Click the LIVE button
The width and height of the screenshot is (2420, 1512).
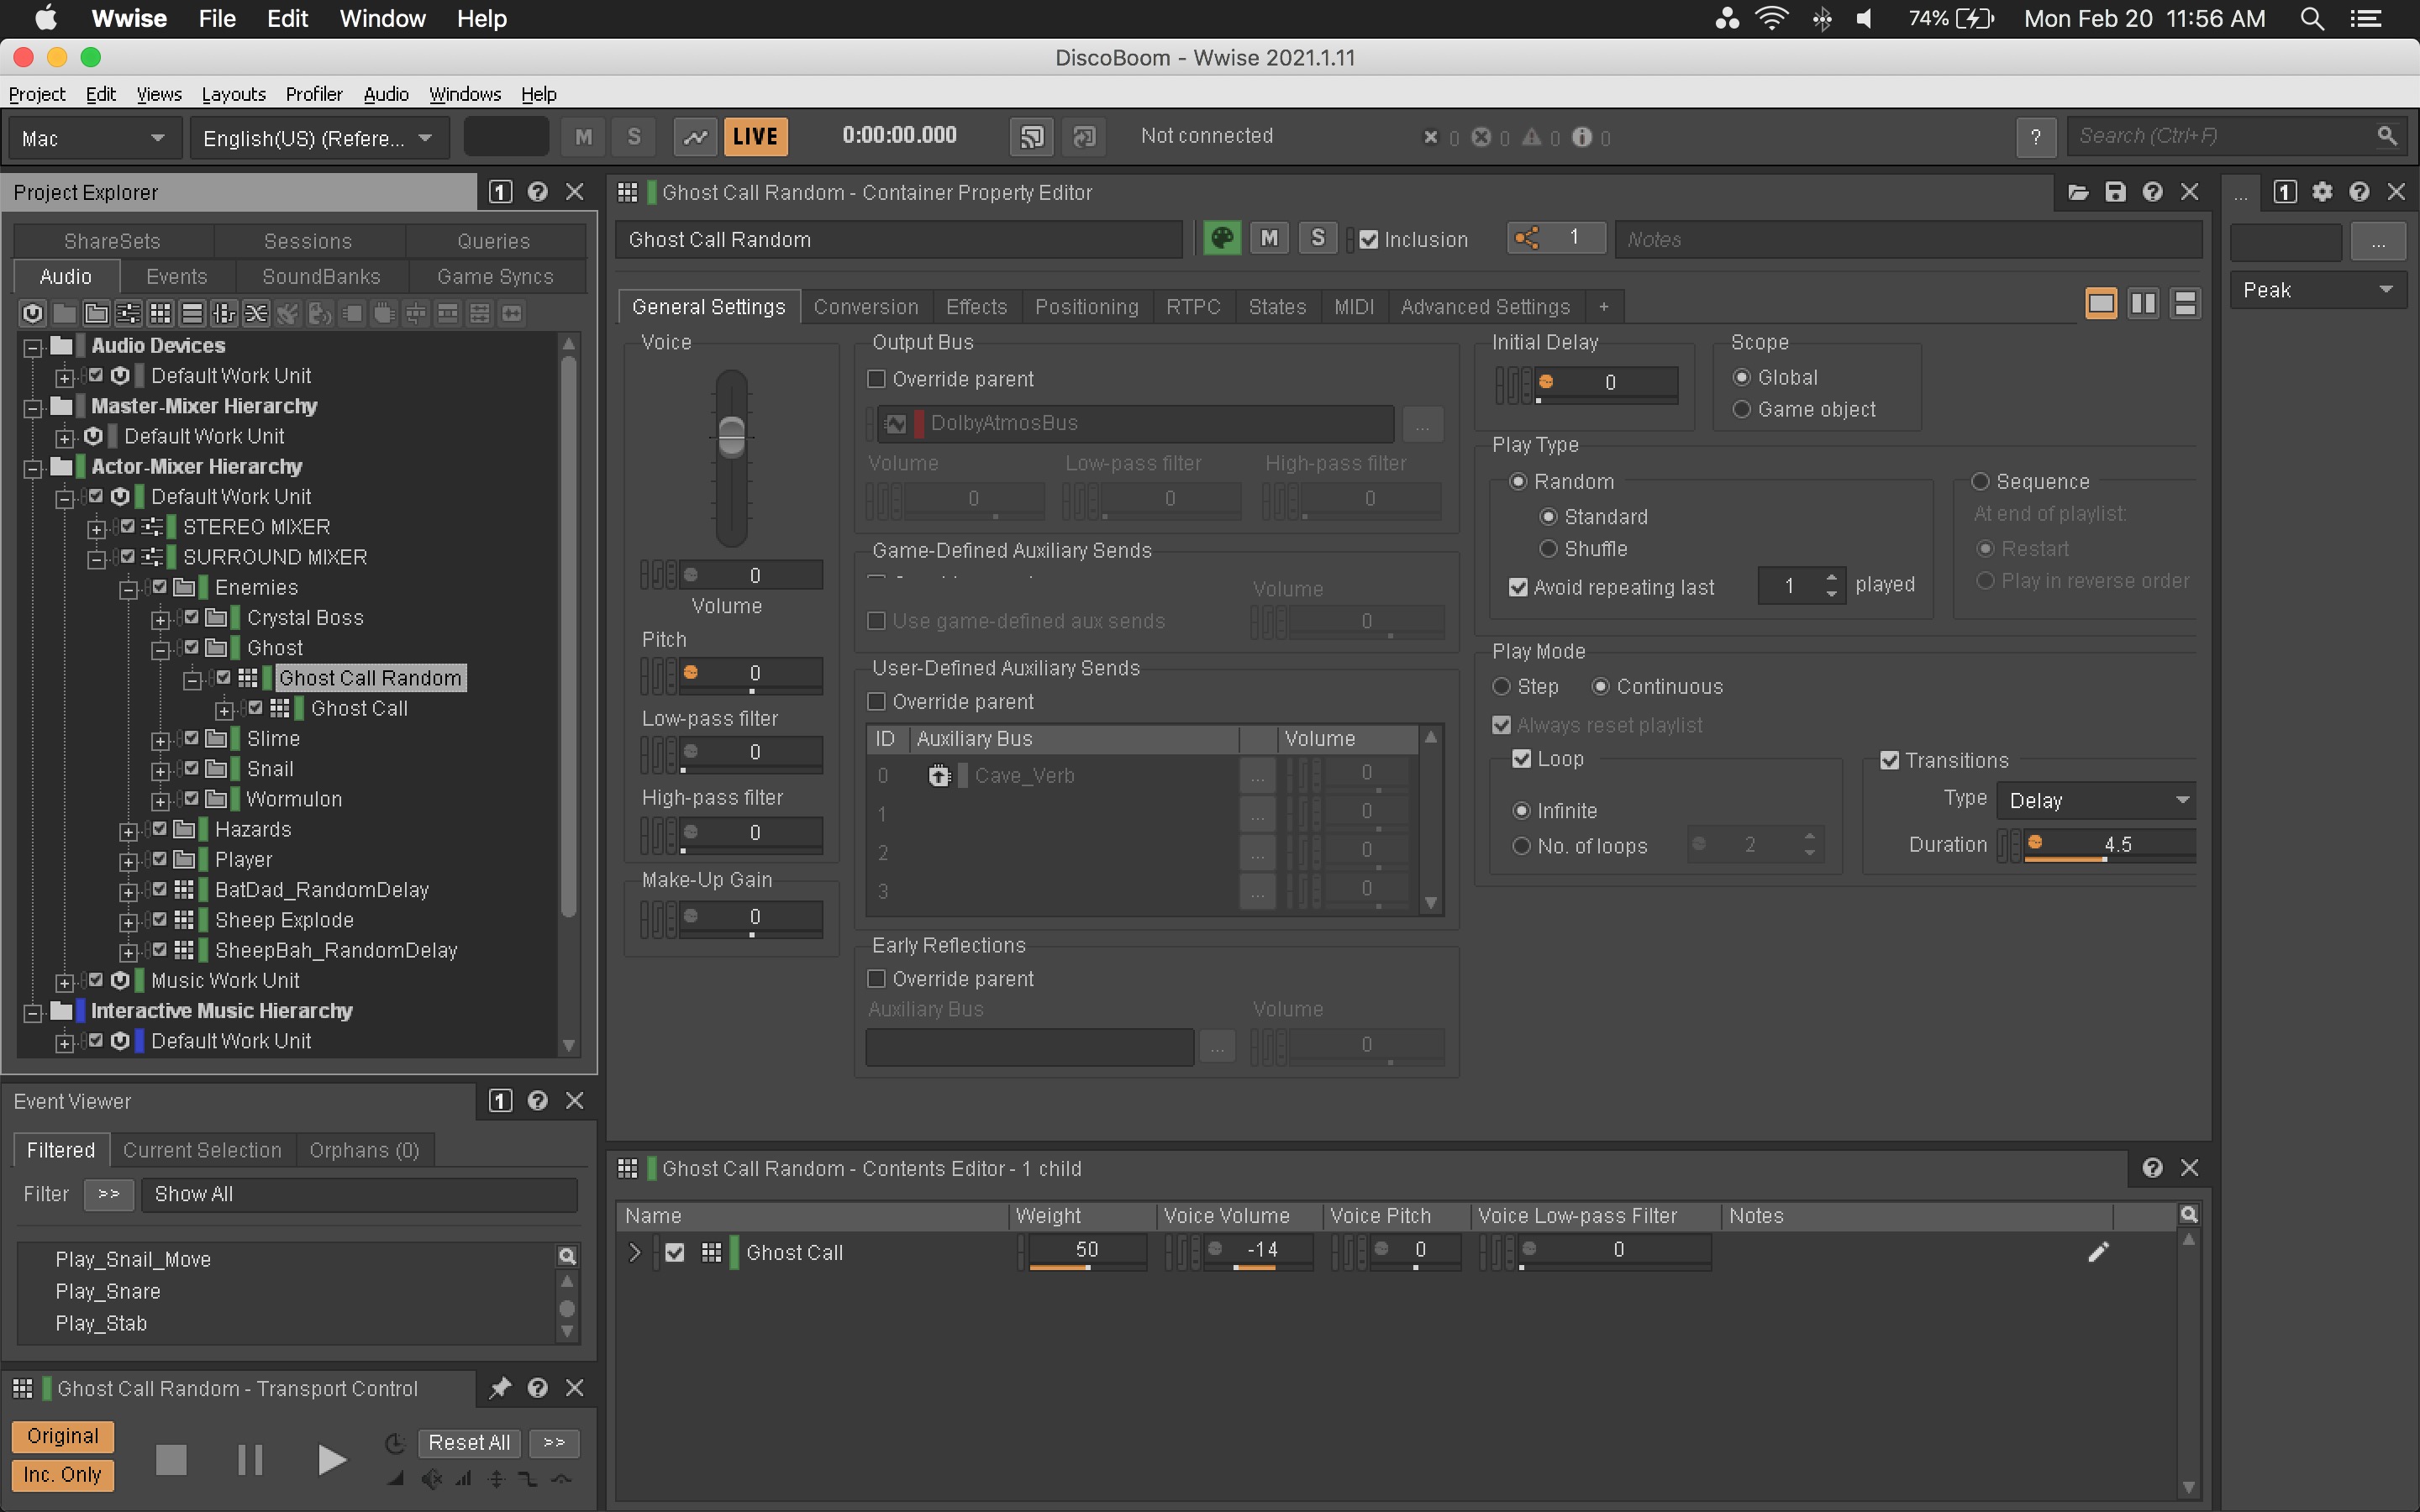[x=755, y=137]
